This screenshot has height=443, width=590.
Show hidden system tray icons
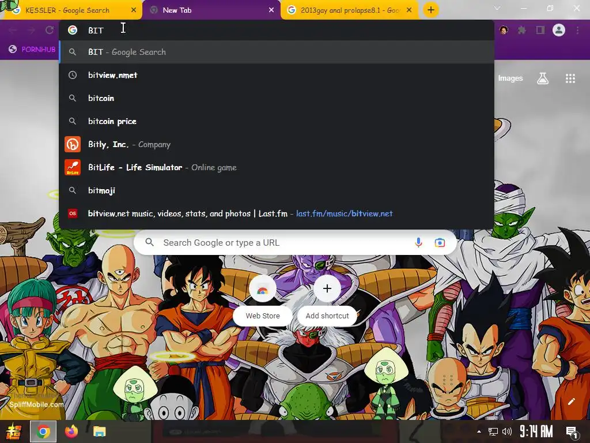(x=479, y=431)
